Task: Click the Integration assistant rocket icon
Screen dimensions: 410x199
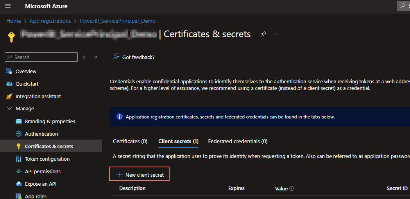Action: tap(9, 96)
